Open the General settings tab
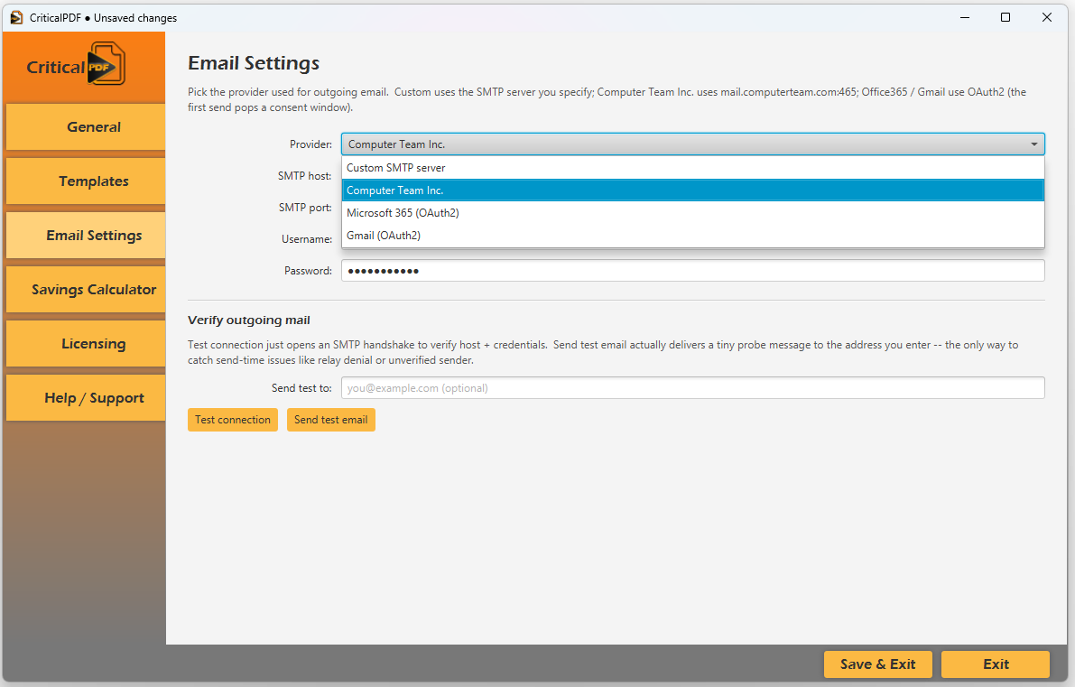1075x687 pixels. point(86,127)
